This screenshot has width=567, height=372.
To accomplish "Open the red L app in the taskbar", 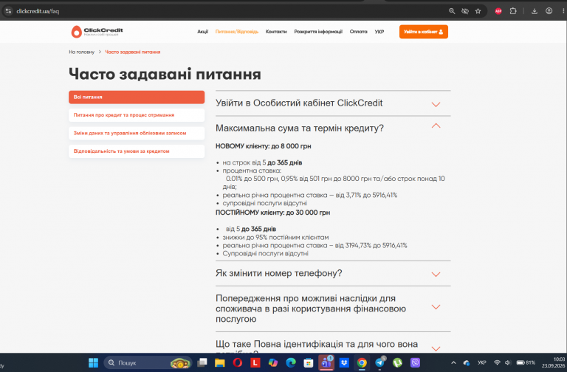I will pos(255,362).
